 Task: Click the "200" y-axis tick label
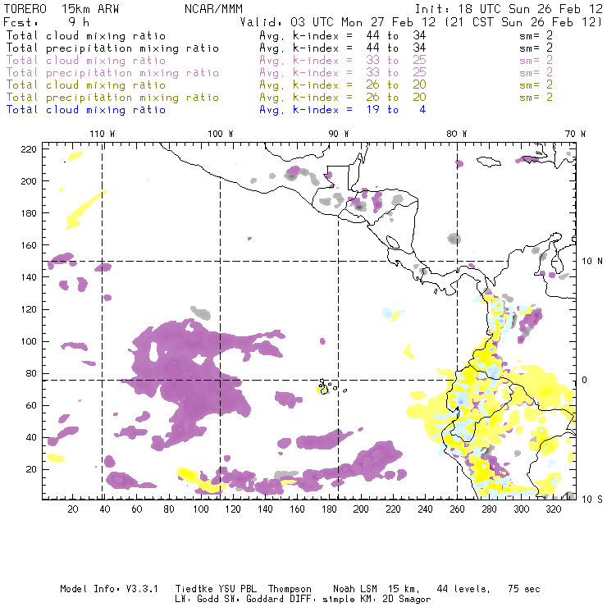[x=28, y=181]
